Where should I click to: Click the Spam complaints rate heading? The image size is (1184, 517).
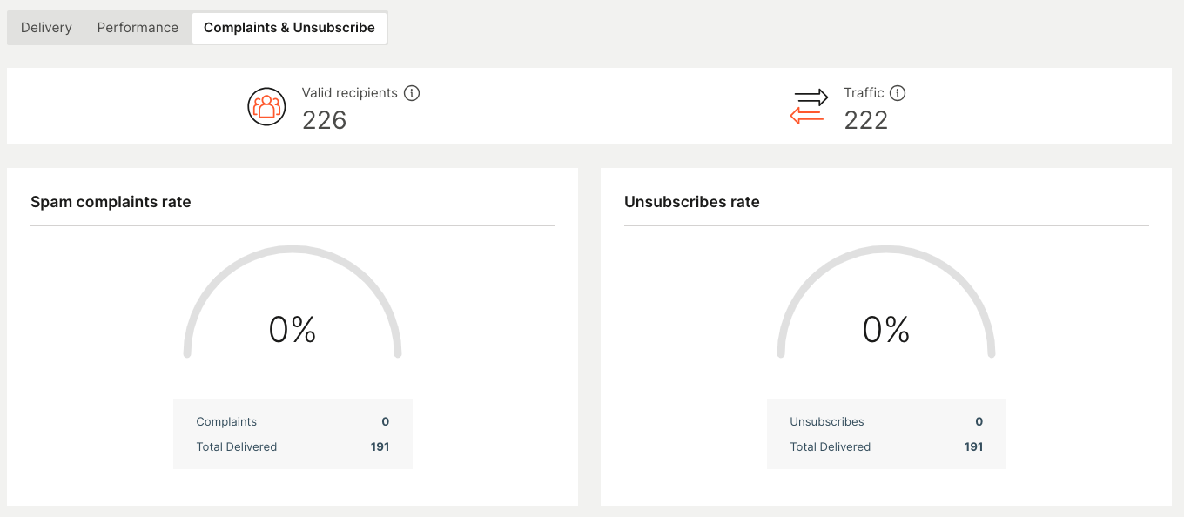tap(111, 202)
